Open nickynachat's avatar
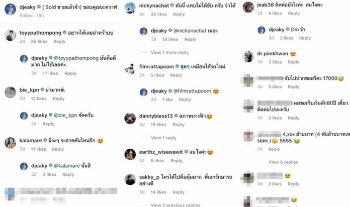Viewport: 350px width, 207px height. [130, 8]
